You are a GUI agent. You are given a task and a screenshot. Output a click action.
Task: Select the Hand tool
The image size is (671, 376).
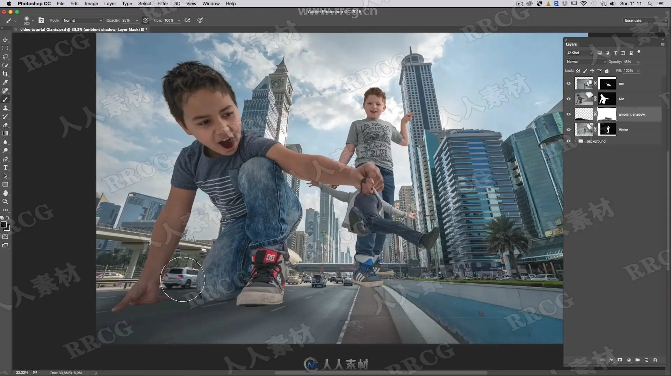click(x=5, y=193)
